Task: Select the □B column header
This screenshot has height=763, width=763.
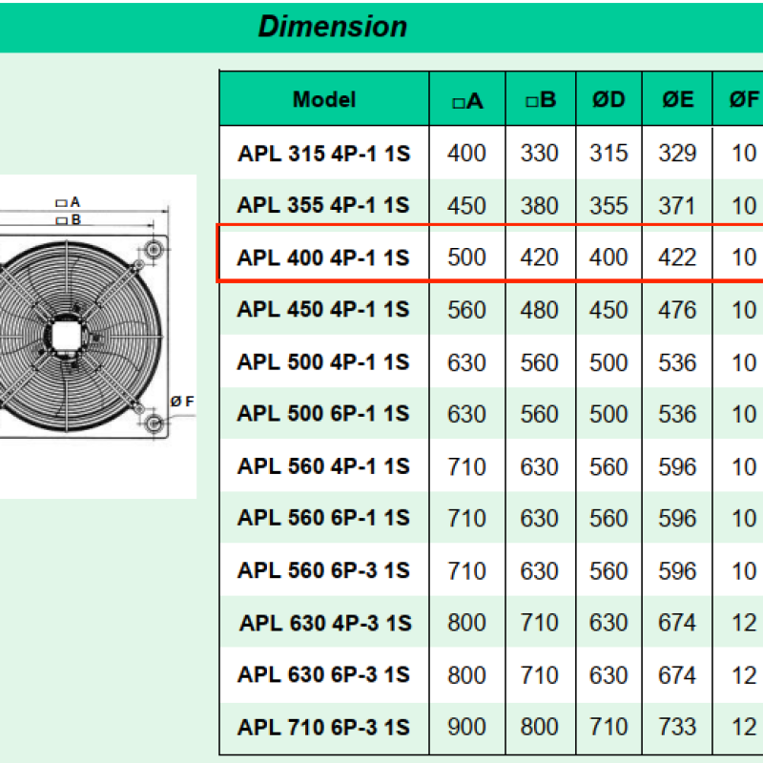Action: (541, 100)
